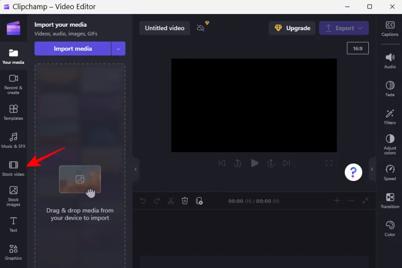This screenshot has width=402, height=268.
Task: Expand the right property panel chevron
Action: [x=372, y=169]
